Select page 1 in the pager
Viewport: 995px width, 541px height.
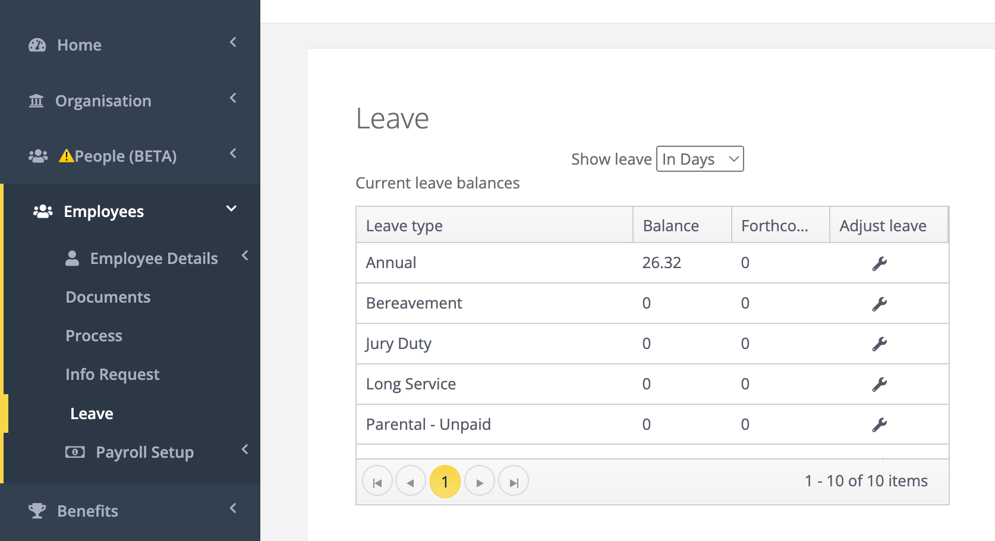pyautogui.click(x=445, y=481)
